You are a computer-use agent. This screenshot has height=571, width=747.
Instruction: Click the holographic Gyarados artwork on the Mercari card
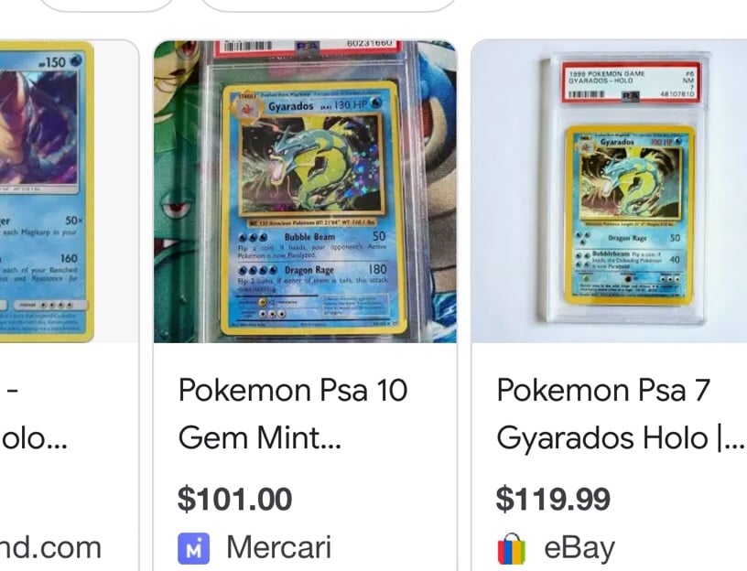312,165
